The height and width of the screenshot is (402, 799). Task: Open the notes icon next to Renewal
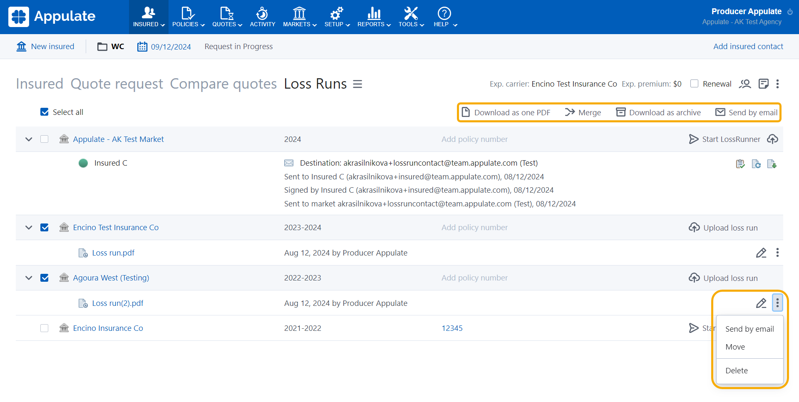click(x=763, y=84)
